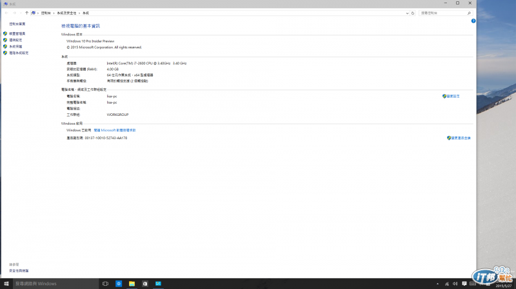Show hidden tray icons arrow
The width and height of the screenshot is (516, 289).
pos(437,284)
